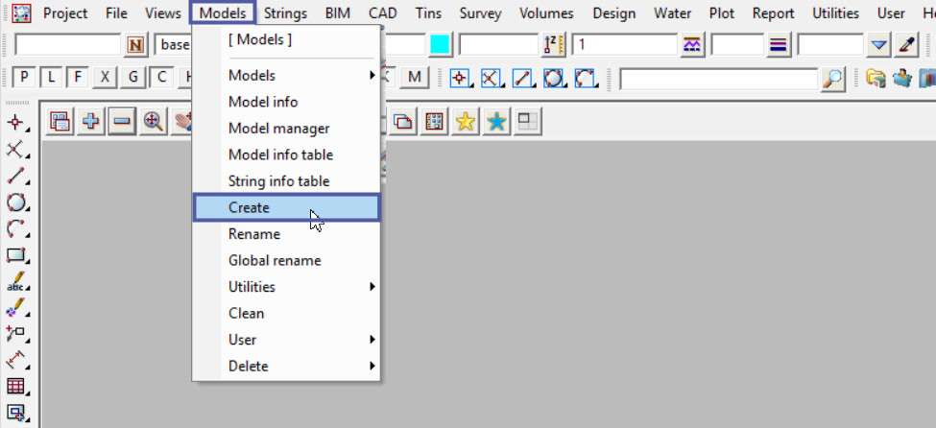
Task: Open the Strings menu
Action: (283, 13)
